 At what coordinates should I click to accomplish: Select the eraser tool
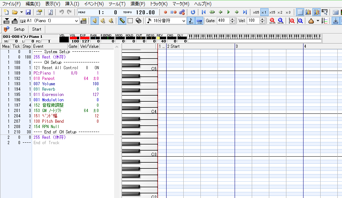[138, 21]
